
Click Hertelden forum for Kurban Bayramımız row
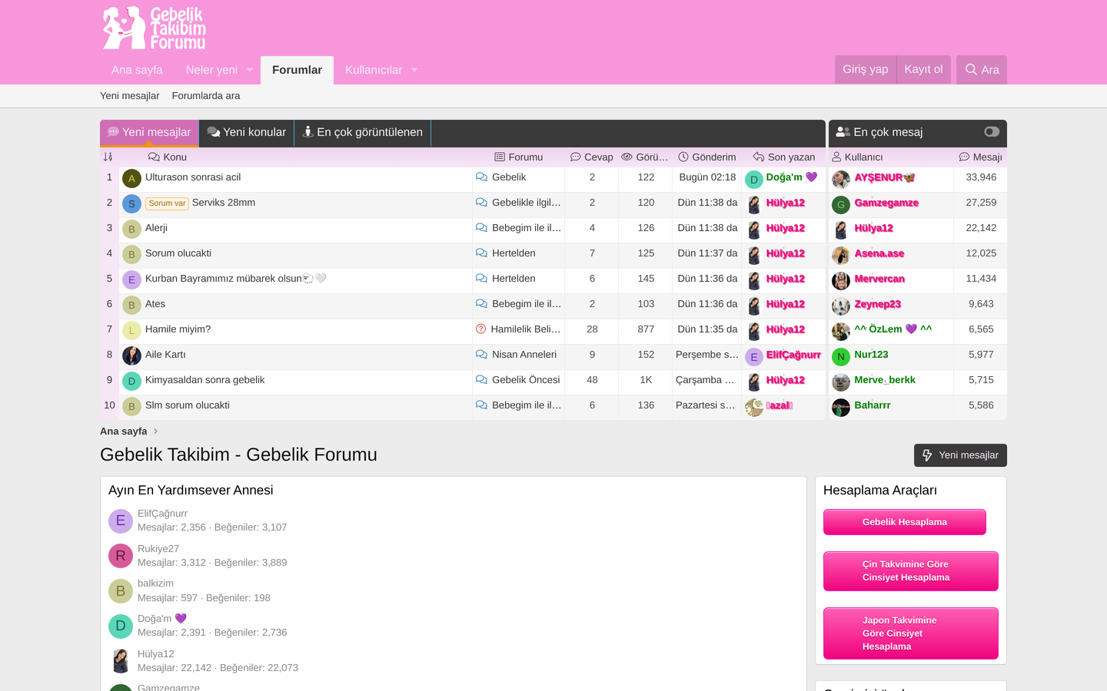(x=514, y=279)
